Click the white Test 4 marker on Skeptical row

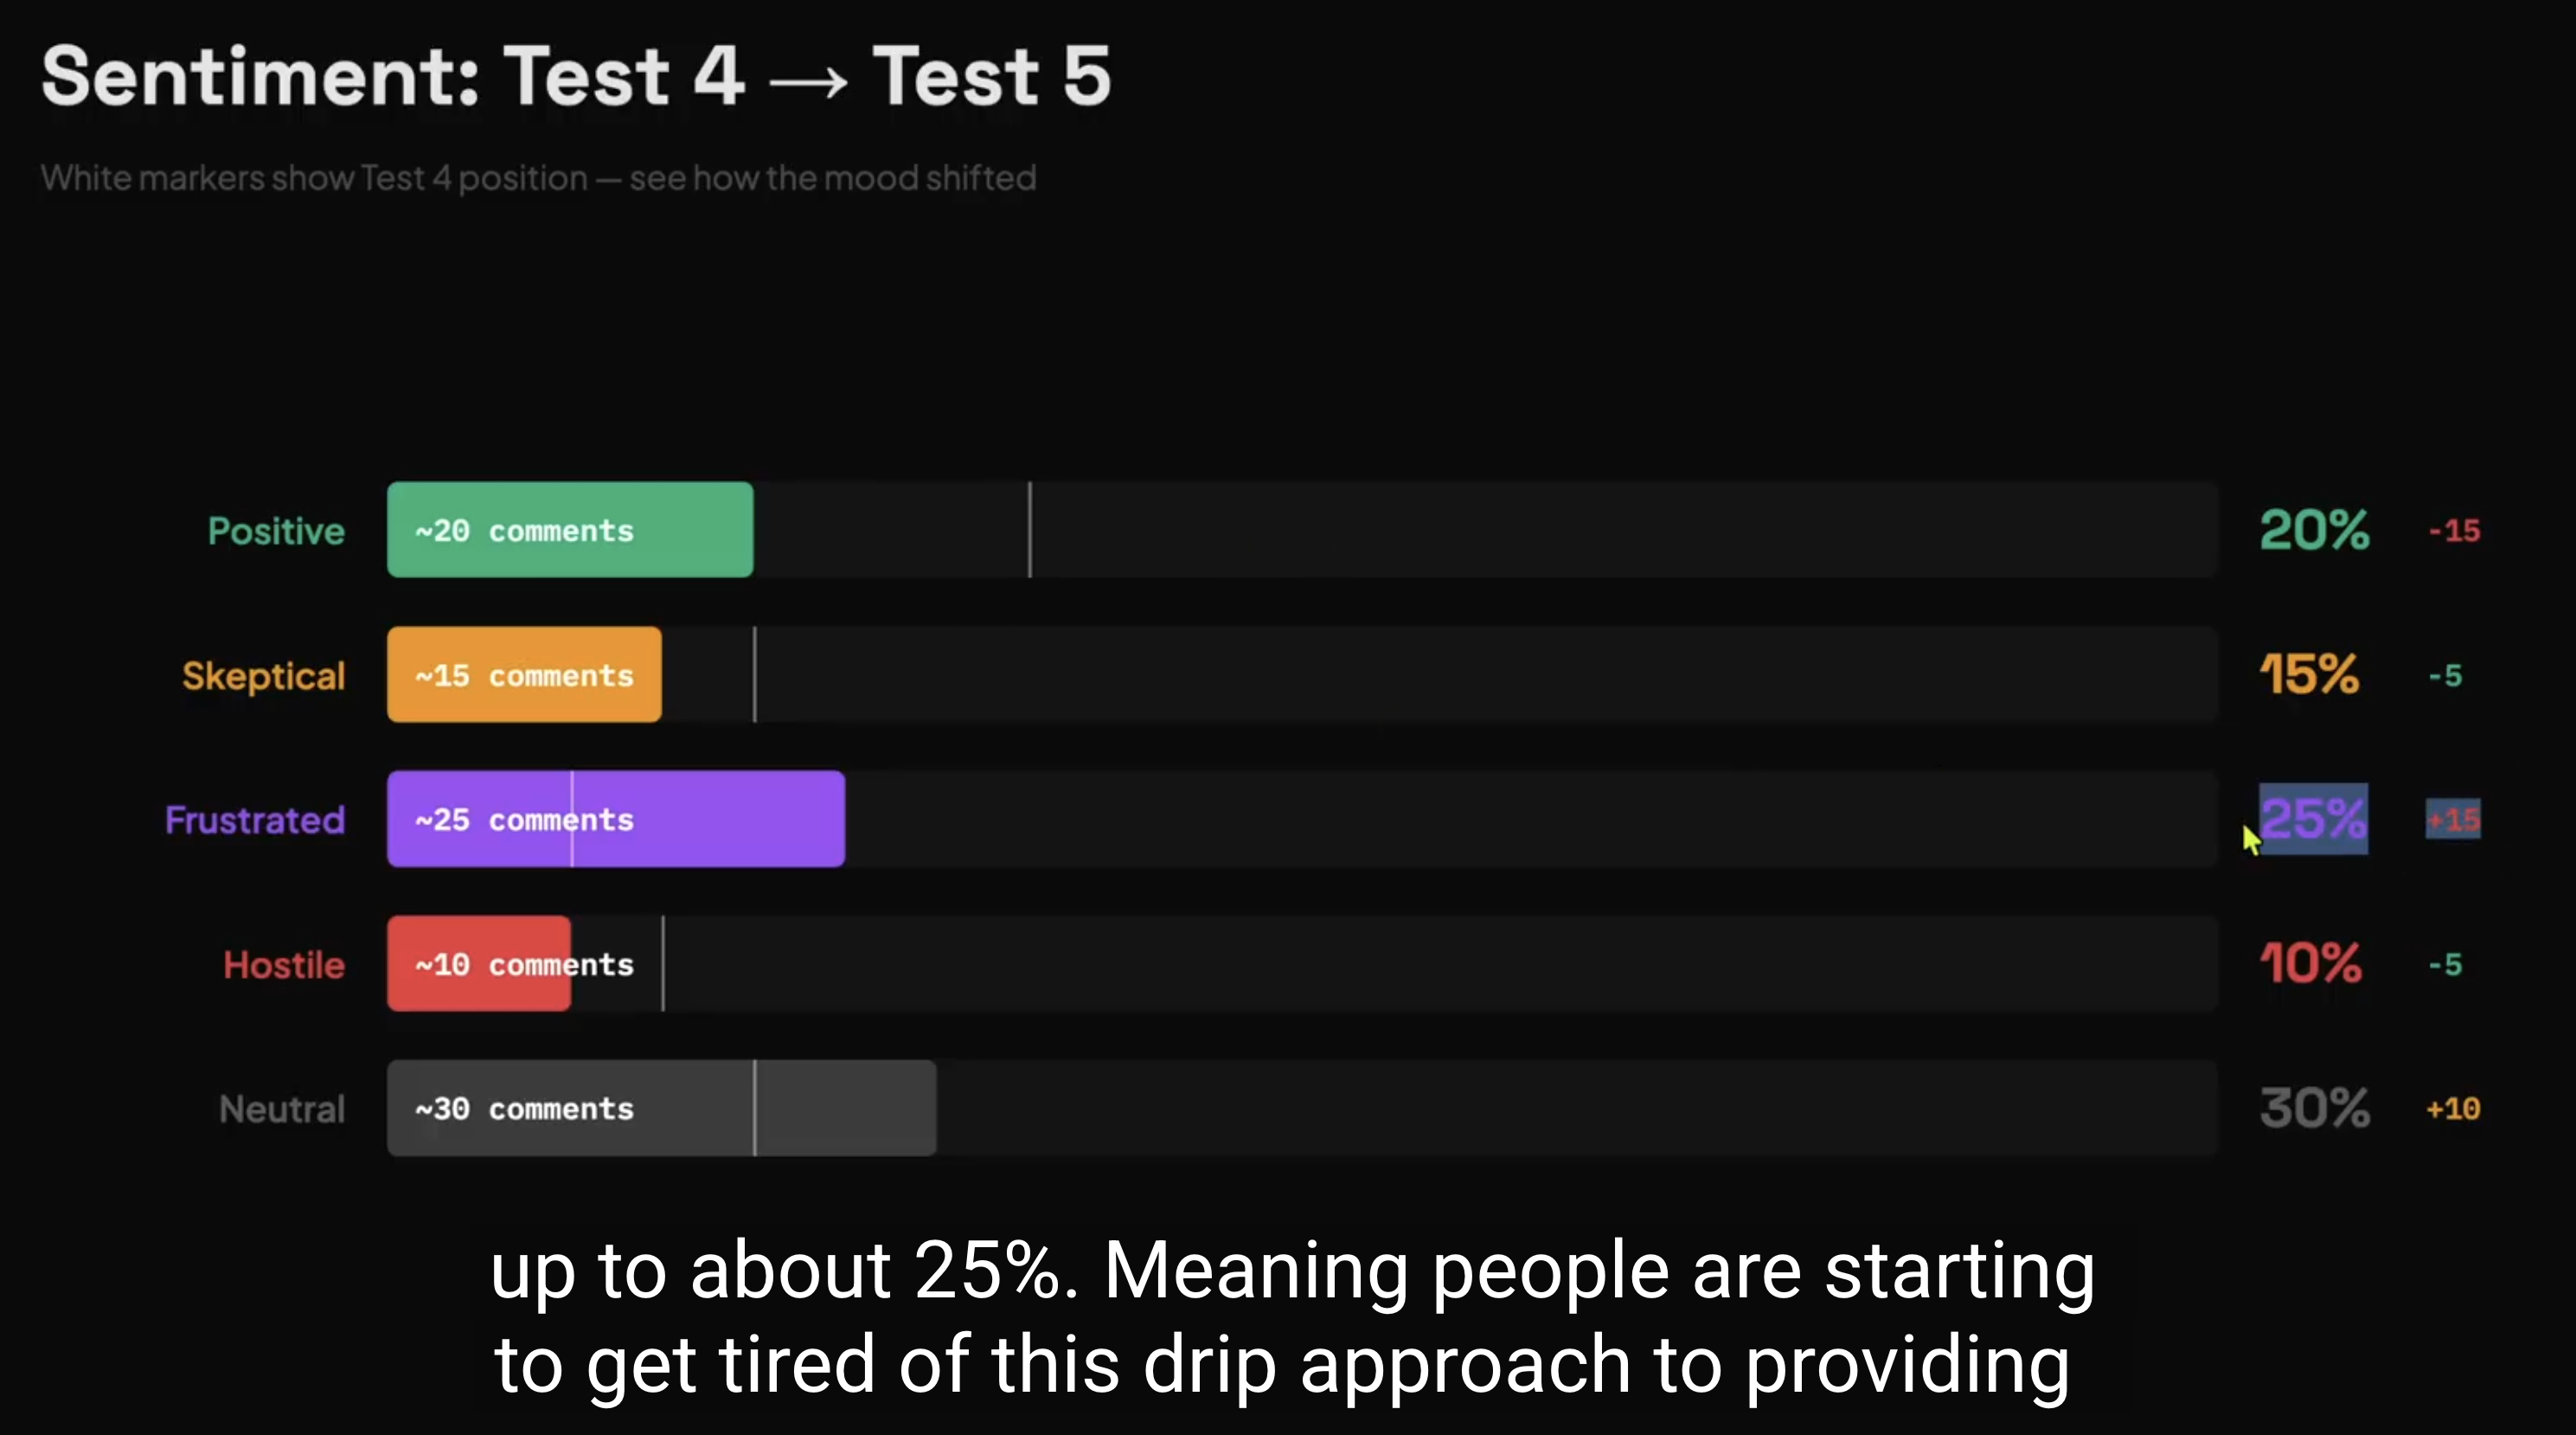click(x=755, y=674)
